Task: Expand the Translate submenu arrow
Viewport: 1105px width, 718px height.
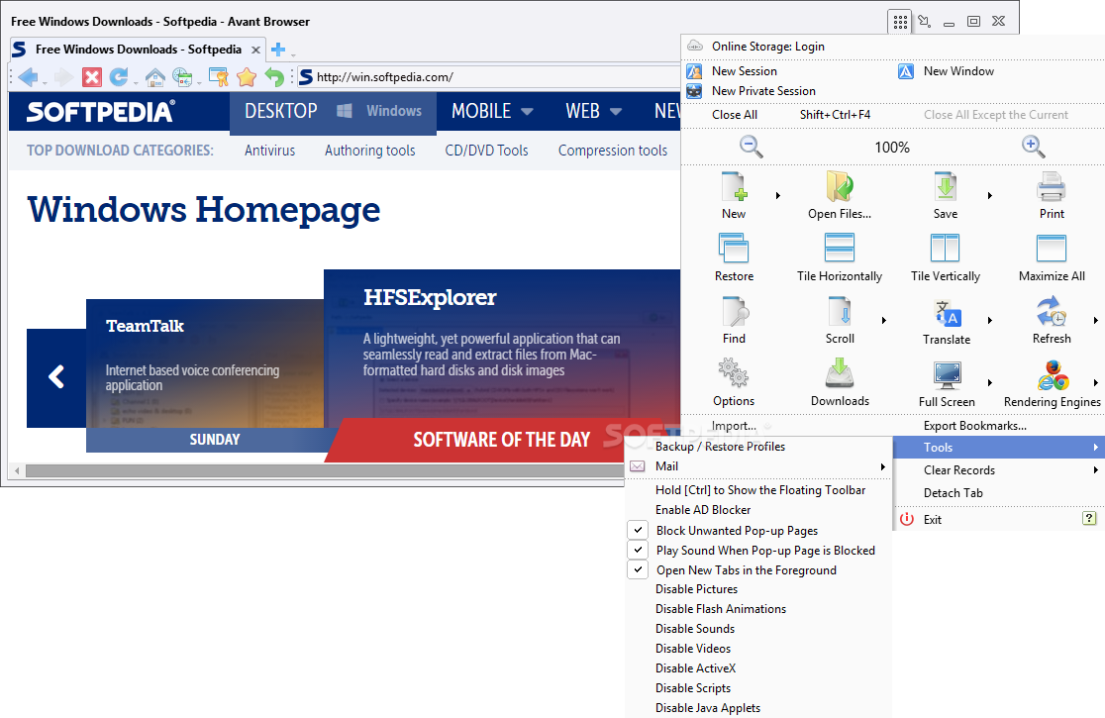Action: [990, 320]
